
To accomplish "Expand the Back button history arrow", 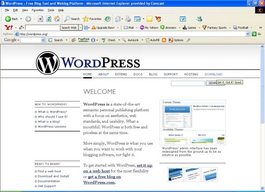I will (21, 19).
